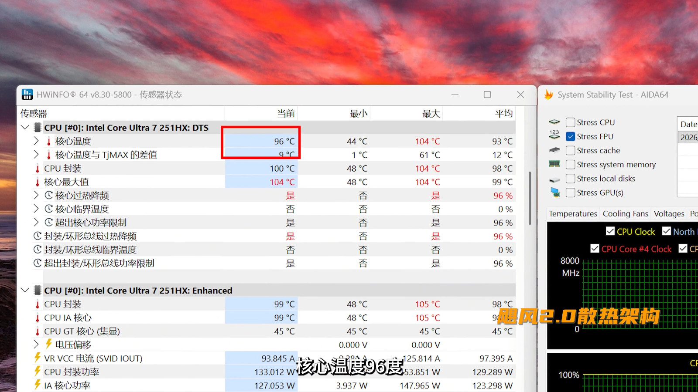Image resolution: width=698 pixels, height=392 pixels.
Task: Enable the Stress CPU checkbox
Action: pyautogui.click(x=570, y=122)
